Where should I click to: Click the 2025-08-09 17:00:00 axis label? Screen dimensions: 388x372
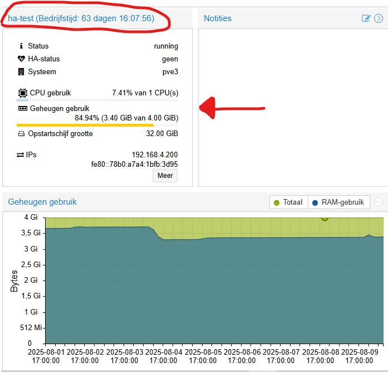click(x=359, y=356)
